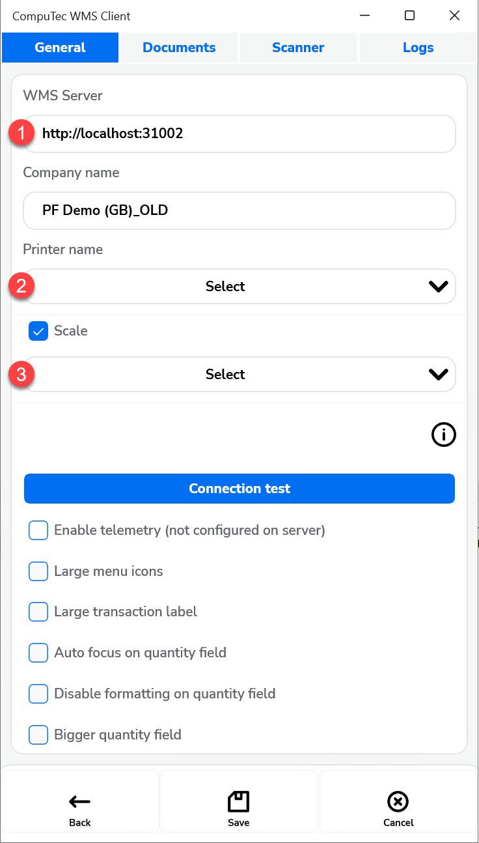
Task: Check the Auto focus on quantity field option
Action: tap(38, 653)
